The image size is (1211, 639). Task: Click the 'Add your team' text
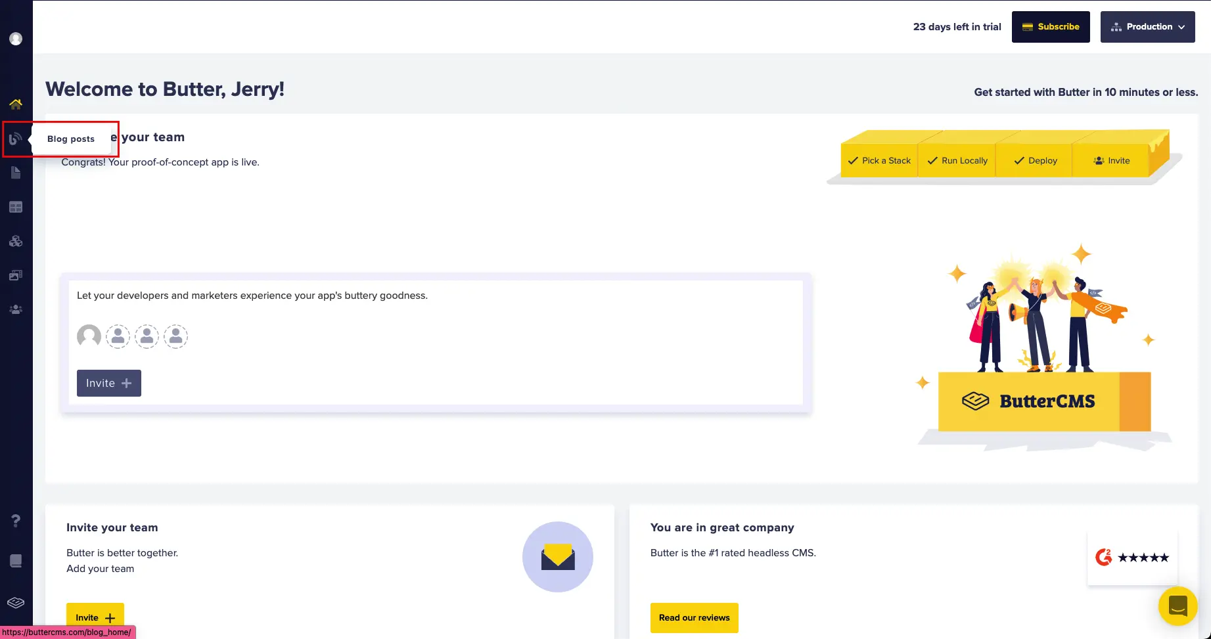click(x=100, y=569)
